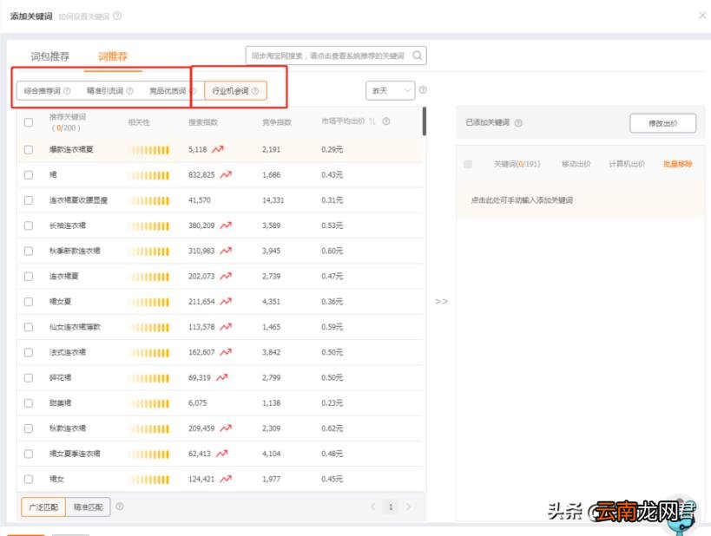Click the help icon next to 行业机会词
The image size is (711, 536).
[255, 90]
